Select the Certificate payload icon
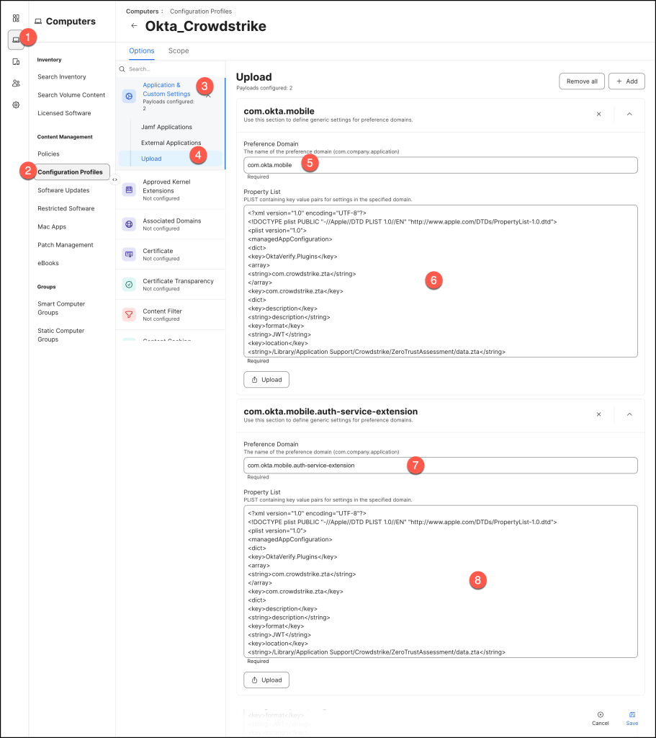 [129, 254]
